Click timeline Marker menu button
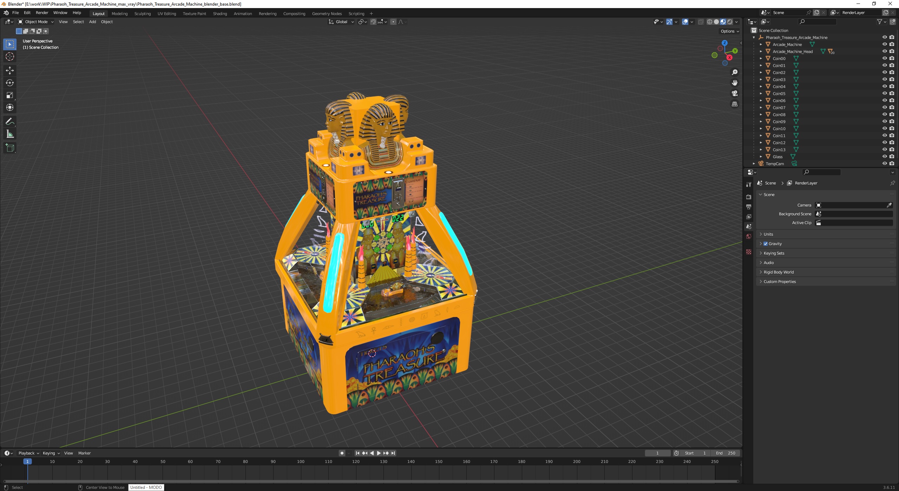The image size is (899, 491). click(84, 453)
